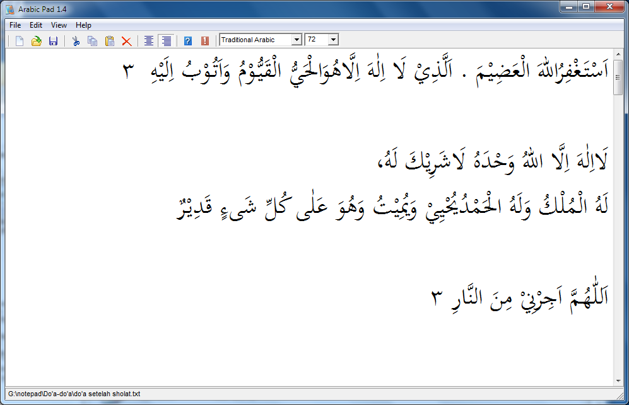Cut selected text with the scissors icon
The image size is (629, 405).
click(75, 40)
